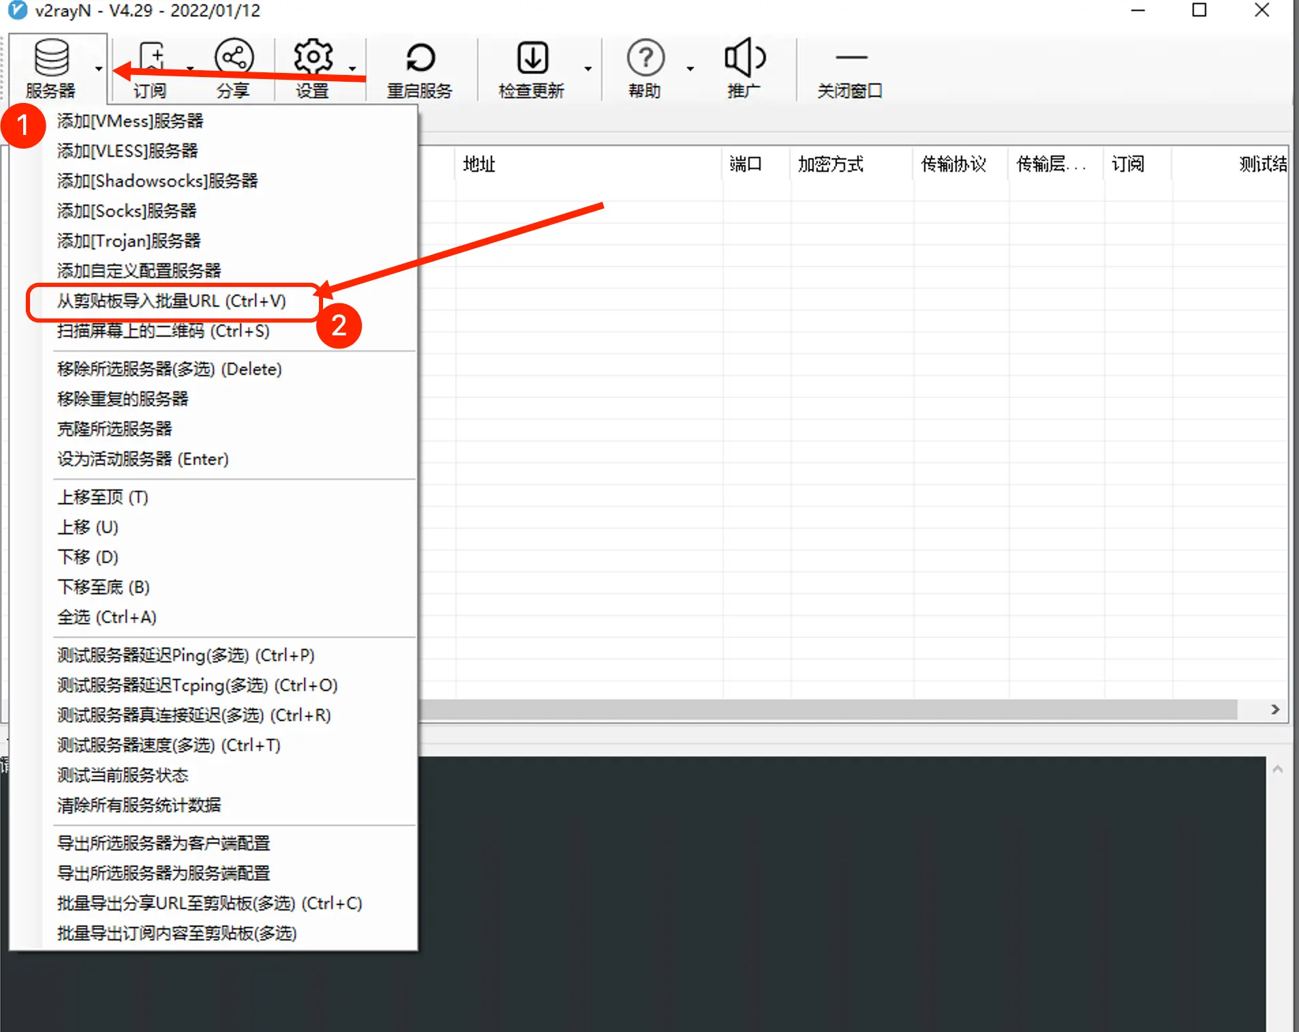Click the v2rayN app logo in title bar

click(17, 11)
